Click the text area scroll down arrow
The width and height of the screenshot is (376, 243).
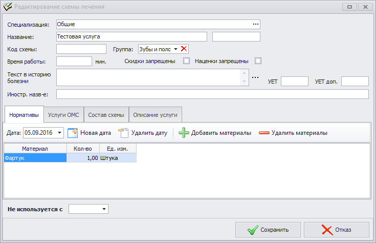pyautogui.click(x=244, y=82)
